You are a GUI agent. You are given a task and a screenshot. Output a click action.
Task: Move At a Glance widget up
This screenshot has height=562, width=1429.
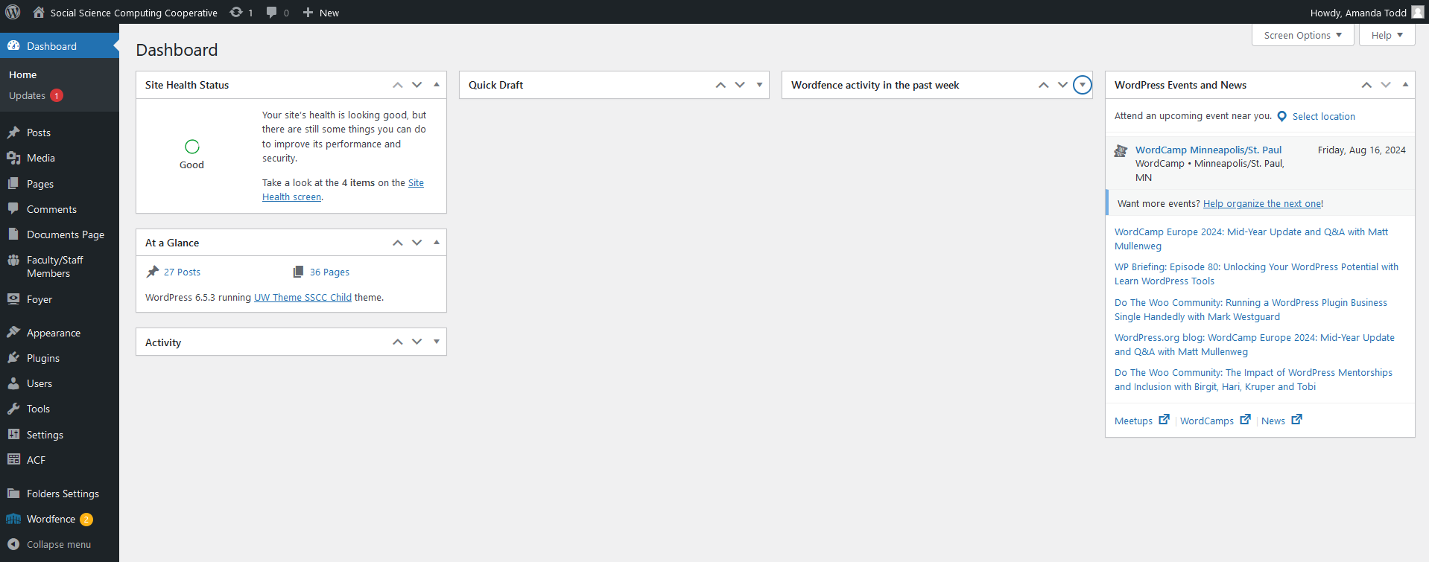pos(398,243)
